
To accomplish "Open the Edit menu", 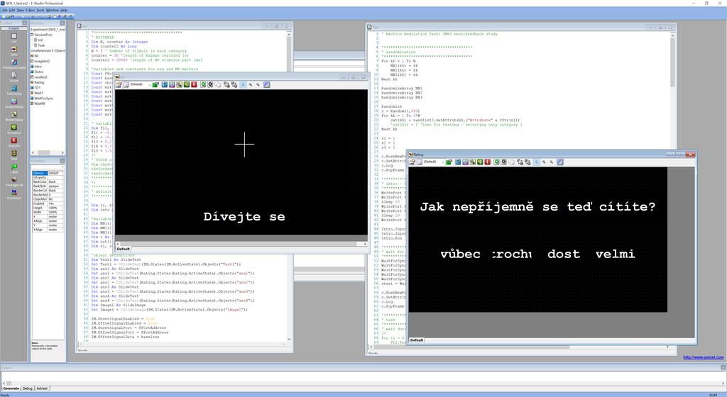I will 12,10.
